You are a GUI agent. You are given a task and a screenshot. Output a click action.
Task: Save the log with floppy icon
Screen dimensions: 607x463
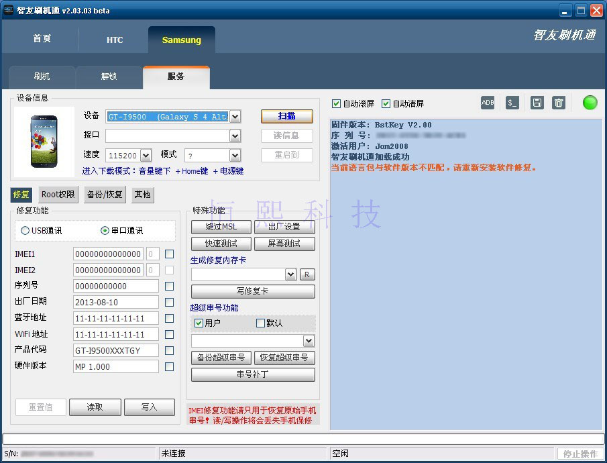point(537,103)
